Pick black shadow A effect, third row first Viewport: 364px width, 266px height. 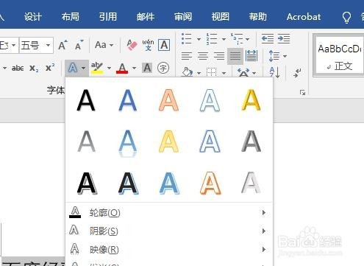[x=87, y=183]
